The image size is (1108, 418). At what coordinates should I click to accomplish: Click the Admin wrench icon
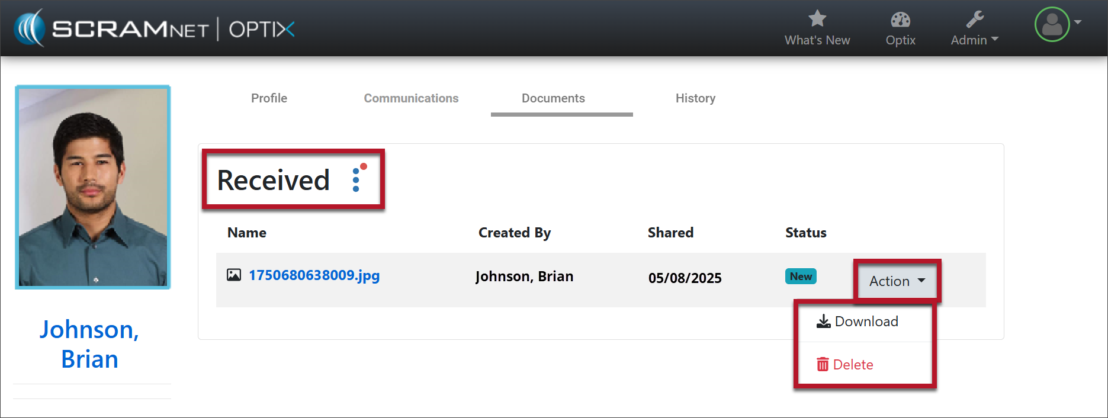[x=975, y=20]
